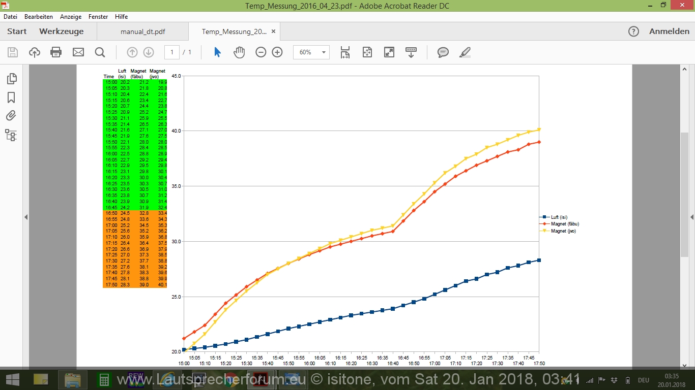Open the page thumbnails panel
Image resolution: width=695 pixels, height=390 pixels.
(11, 79)
